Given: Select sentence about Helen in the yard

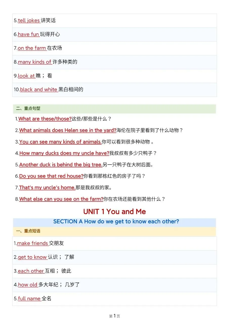Looking at the screenshot, I should [68, 130].
